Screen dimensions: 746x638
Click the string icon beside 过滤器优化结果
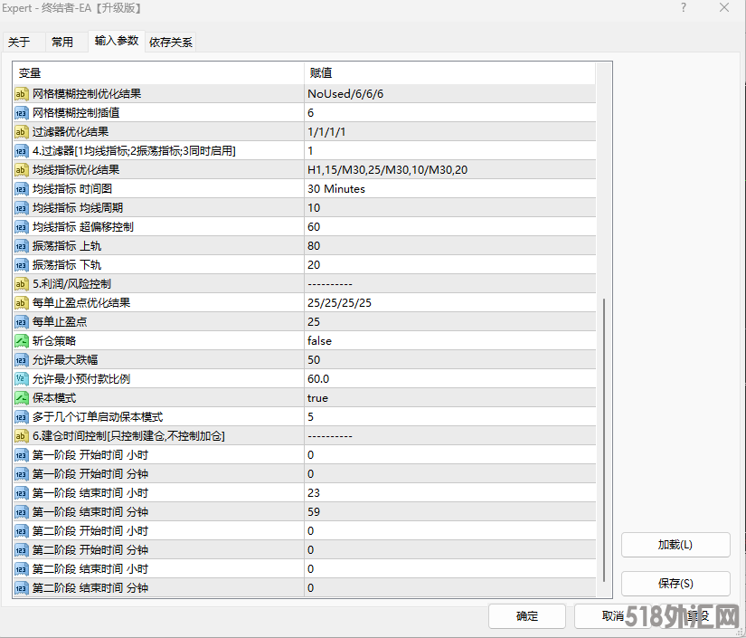22,132
